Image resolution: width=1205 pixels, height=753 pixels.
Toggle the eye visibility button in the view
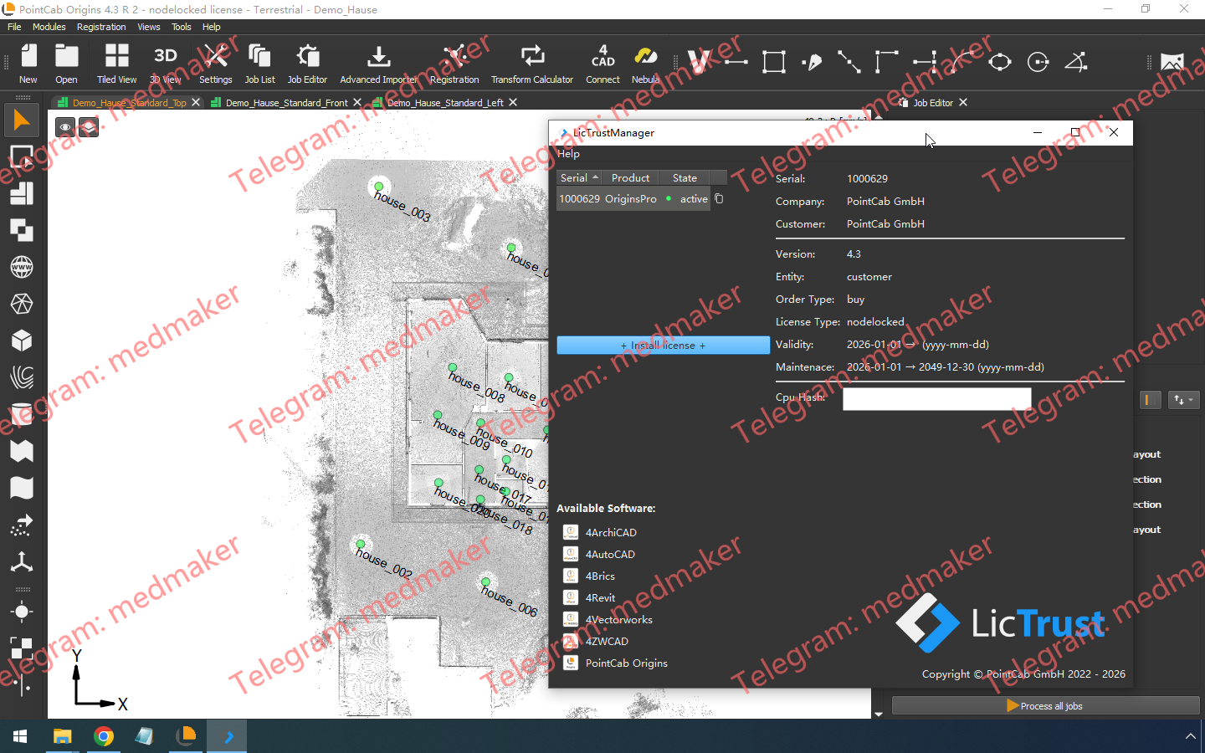point(65,127)
